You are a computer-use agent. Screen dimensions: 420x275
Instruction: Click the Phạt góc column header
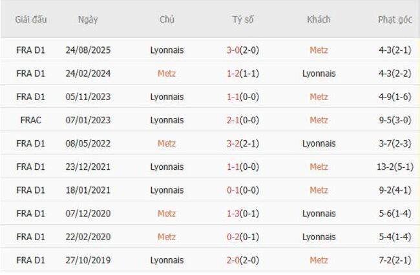tap(394, 19)
